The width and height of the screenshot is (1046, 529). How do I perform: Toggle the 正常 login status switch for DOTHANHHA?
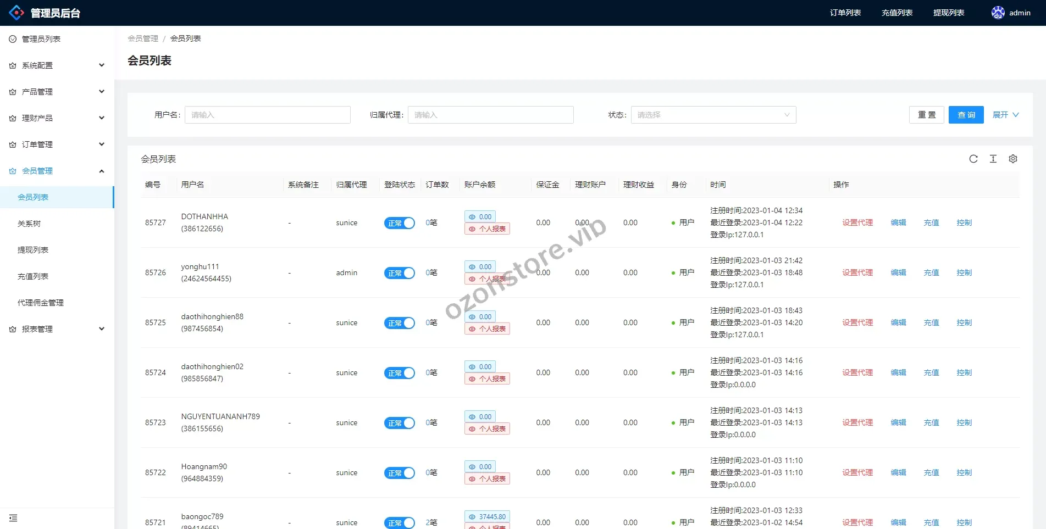tap(400, 223)
